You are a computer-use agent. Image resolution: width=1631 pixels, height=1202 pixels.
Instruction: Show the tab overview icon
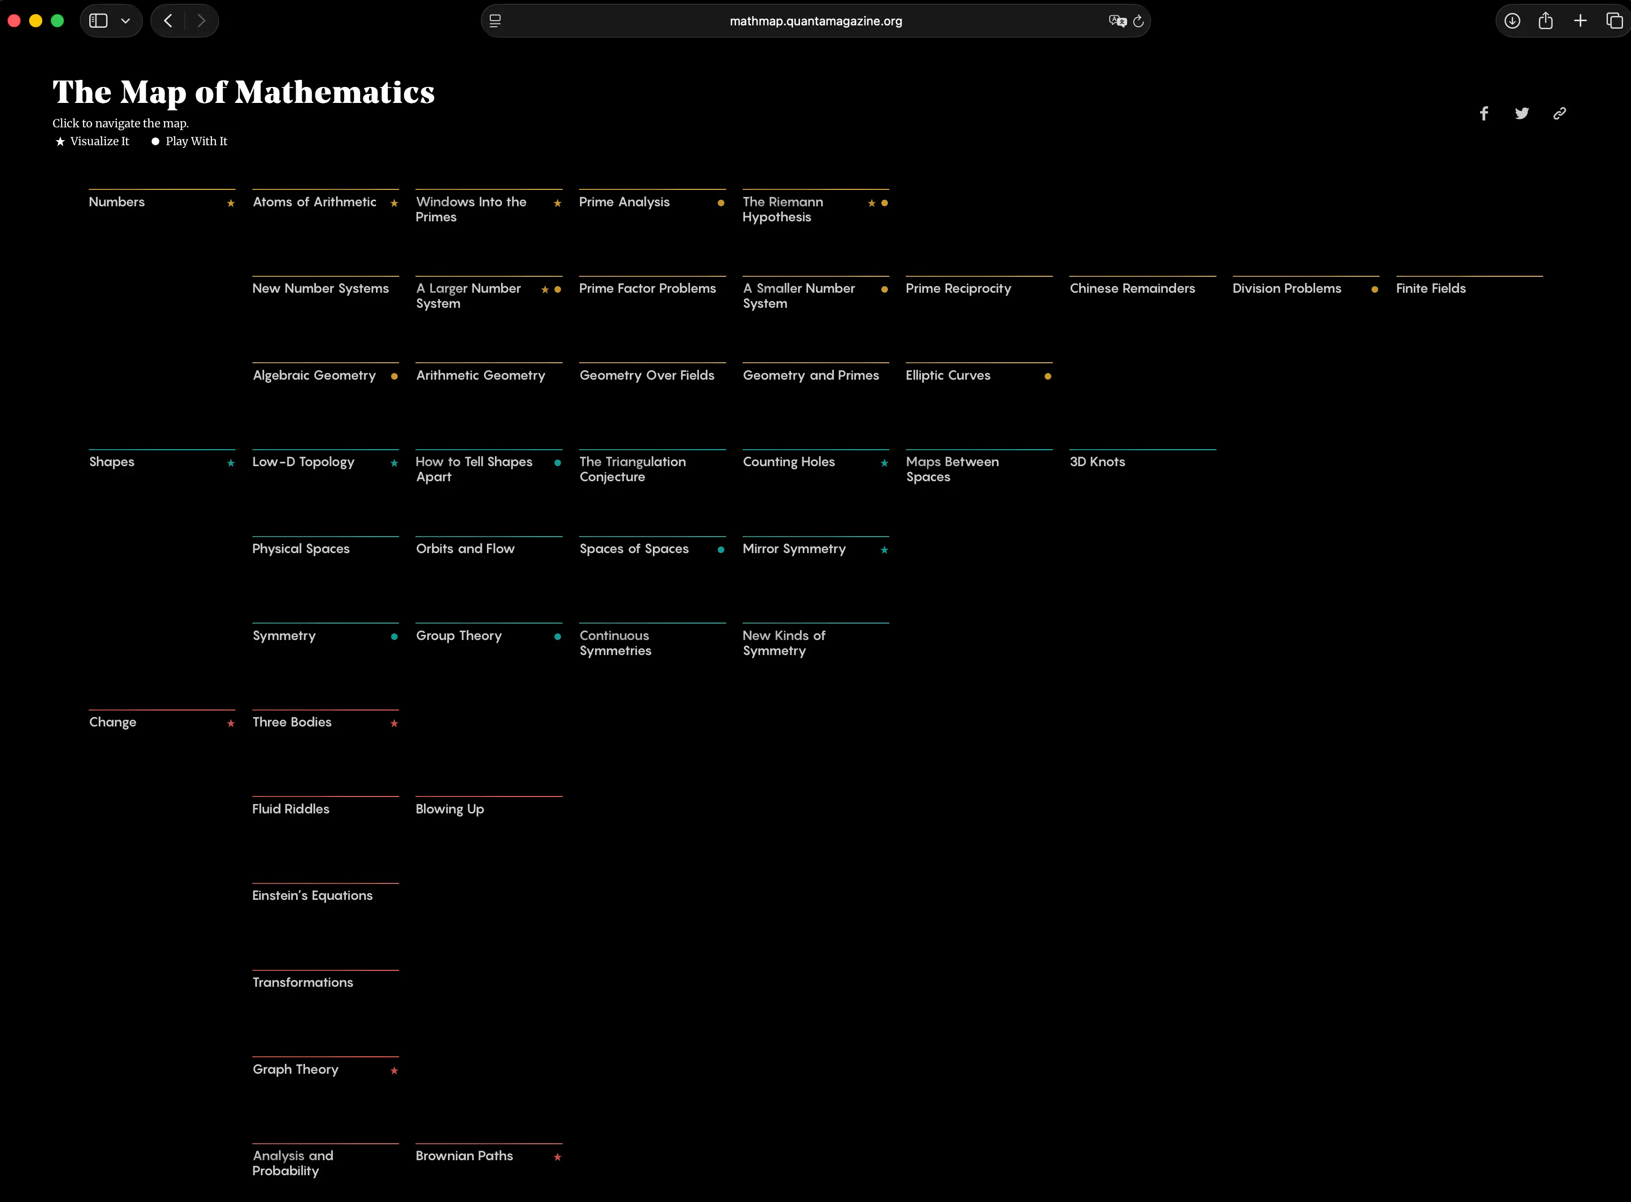pos(1614,21)
